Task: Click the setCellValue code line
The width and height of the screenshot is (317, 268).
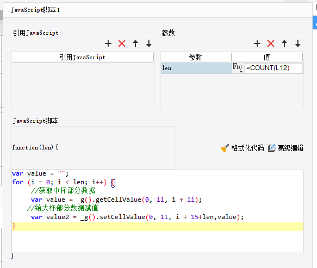Action: 137,217
